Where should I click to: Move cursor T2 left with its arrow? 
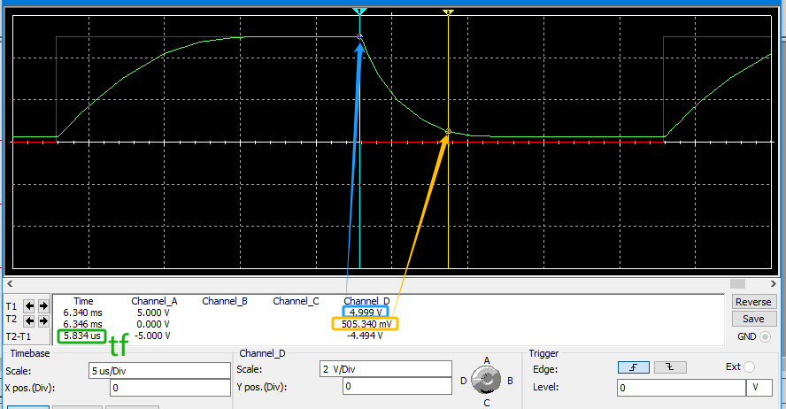[x=29, y=320]
